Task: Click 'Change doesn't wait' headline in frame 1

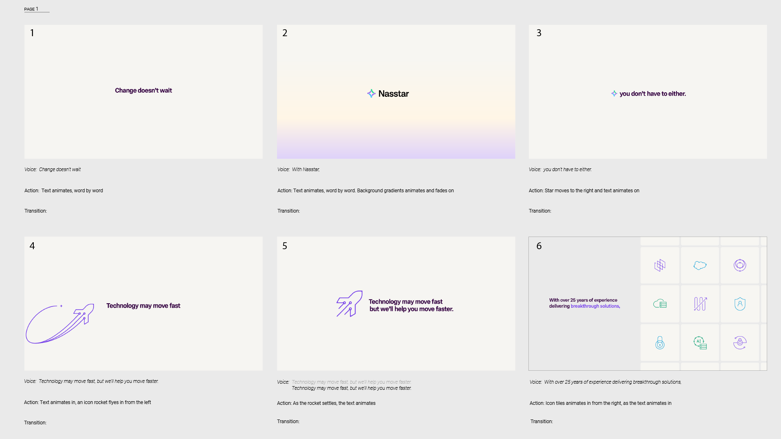Action: 144,90
